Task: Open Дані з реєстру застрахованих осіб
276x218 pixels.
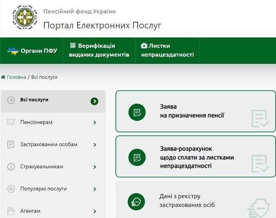Action: 196,200
